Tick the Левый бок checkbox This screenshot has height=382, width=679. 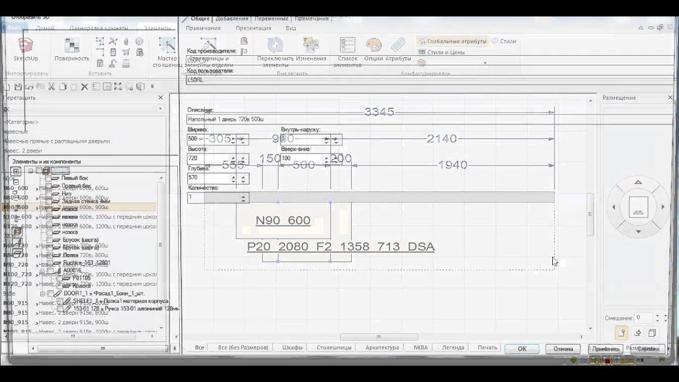click(48, 178)
